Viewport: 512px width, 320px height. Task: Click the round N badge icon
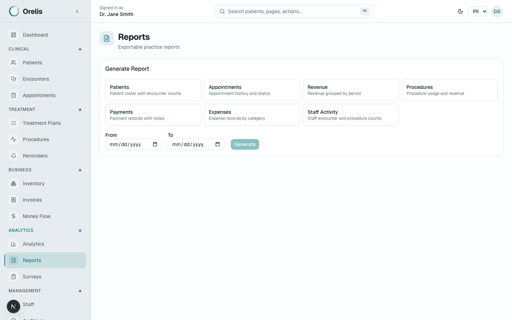[14, 306]
